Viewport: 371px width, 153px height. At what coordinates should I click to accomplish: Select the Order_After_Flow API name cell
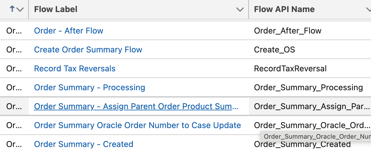pyautogui.click(x=287, y=31)
